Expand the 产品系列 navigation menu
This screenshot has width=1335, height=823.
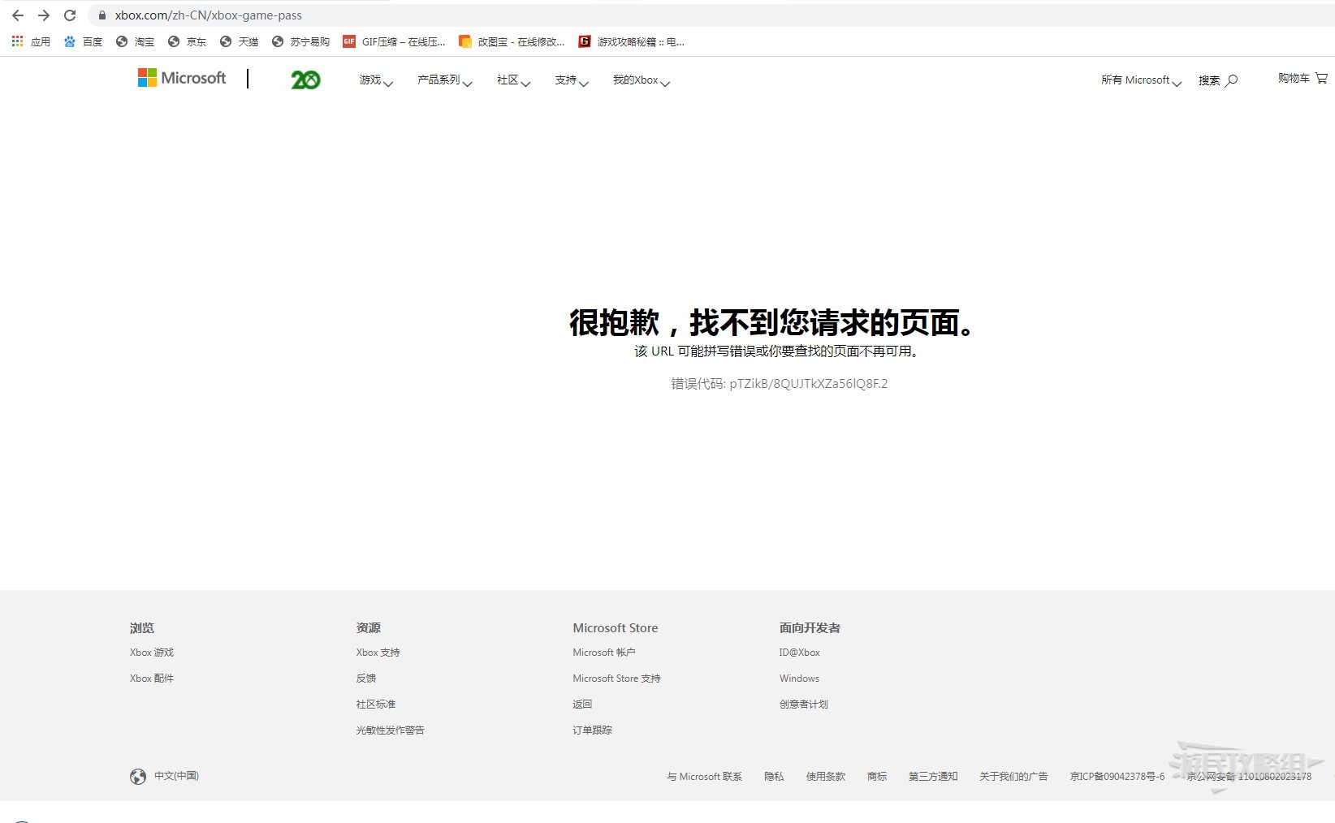tap(444, 80)
